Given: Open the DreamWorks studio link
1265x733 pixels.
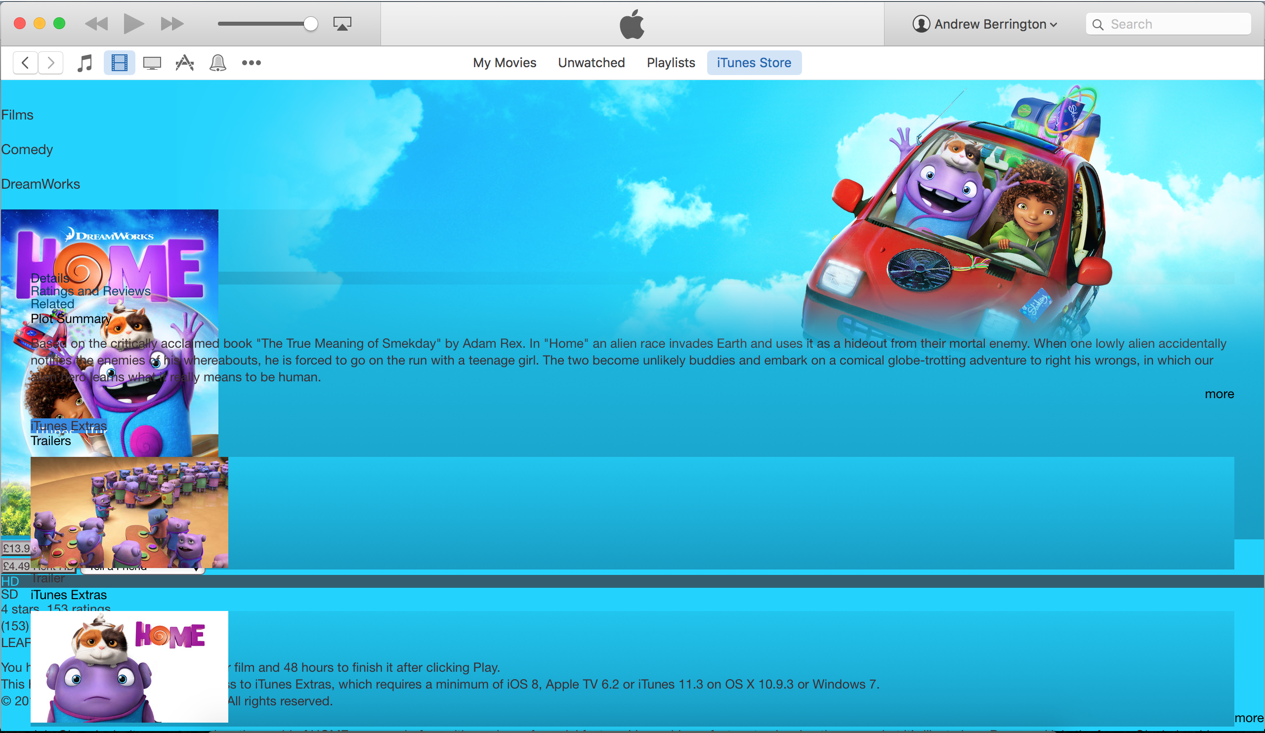Looking at the screenshot, I should 41,184.
